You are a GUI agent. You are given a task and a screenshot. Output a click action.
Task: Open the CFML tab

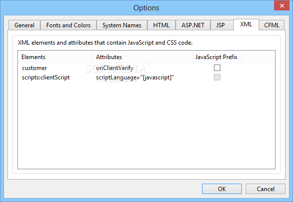point(272,25)
